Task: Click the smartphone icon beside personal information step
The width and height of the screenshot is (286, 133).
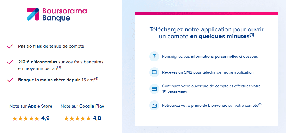Action: pos(154,56)
